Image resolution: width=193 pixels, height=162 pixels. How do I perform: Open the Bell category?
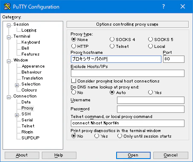pyautogui.click(x=25, y=48)
